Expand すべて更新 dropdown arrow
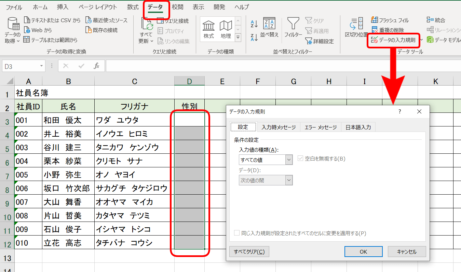 pyautogui.click(x=151, y=41)
